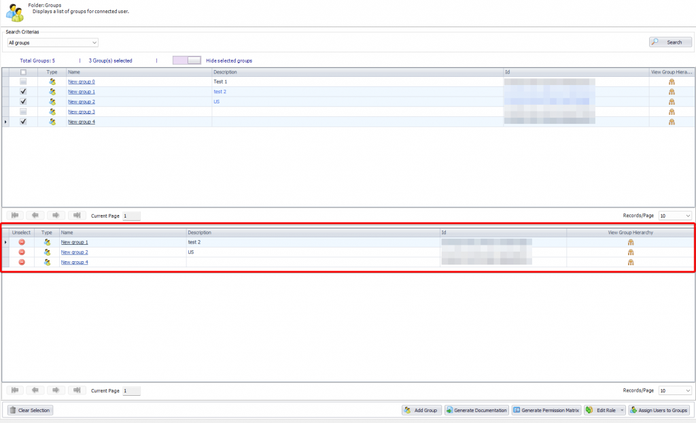The width and height of the screenshot is (696, 423).
Task: Click the upper Current Page number field
Action: pos(131,216)
